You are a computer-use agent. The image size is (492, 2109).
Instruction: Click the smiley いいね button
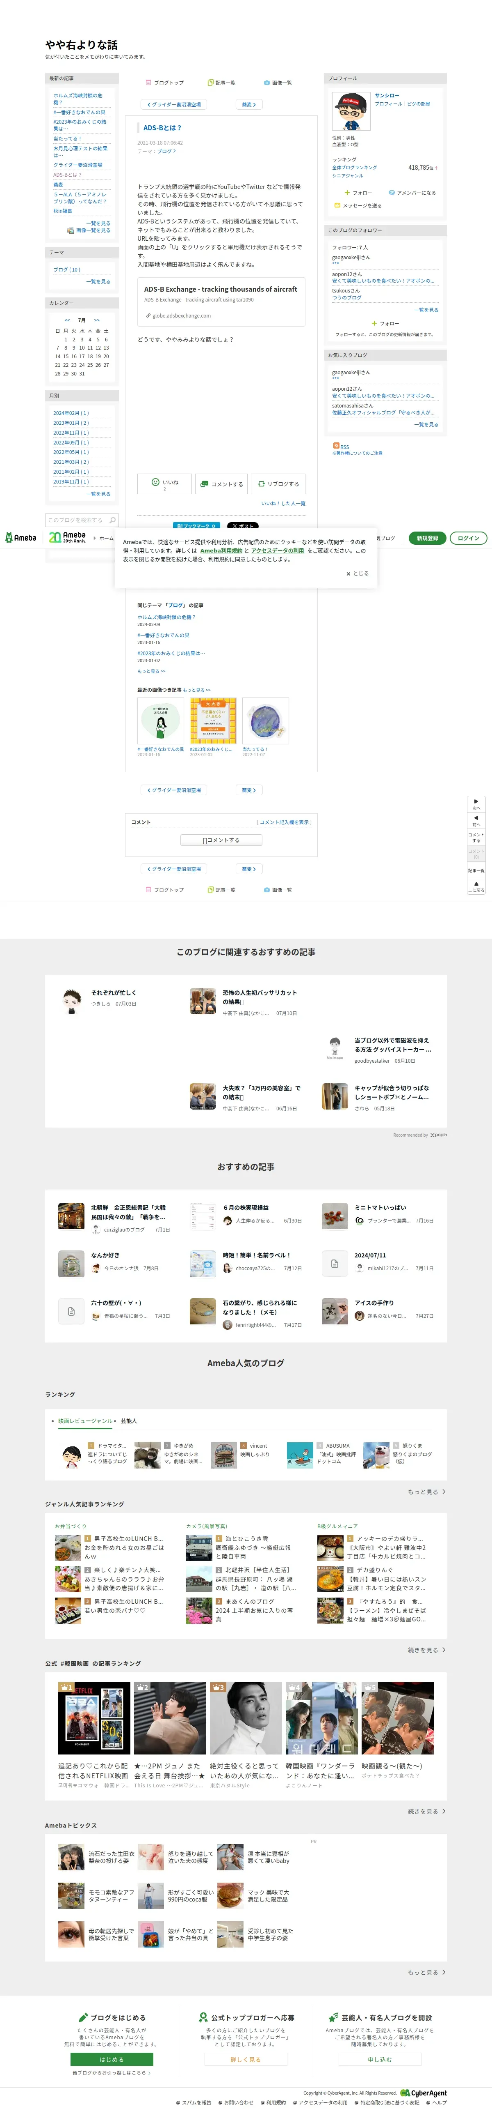(164, 484)
